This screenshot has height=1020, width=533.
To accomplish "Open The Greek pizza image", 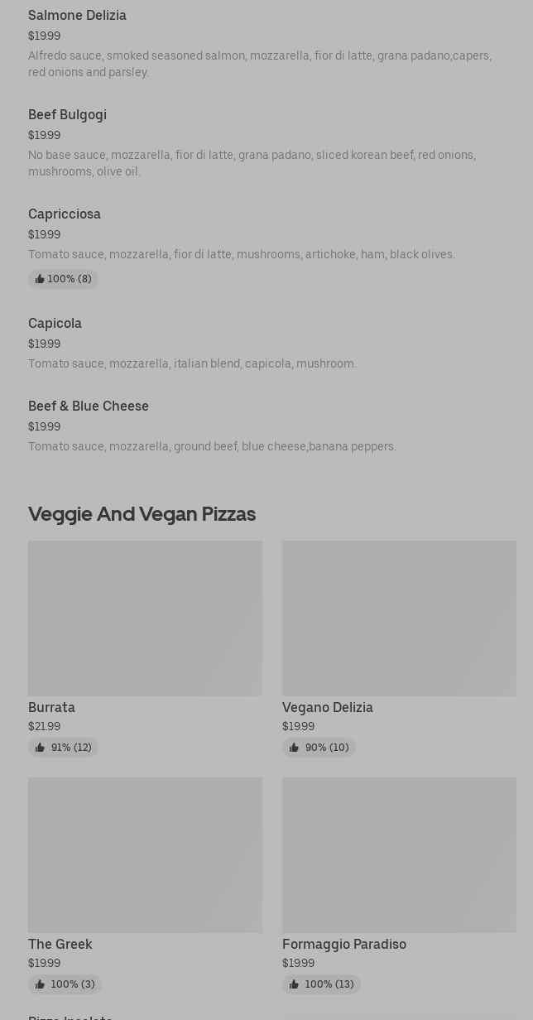I will [x=145, y=855].
